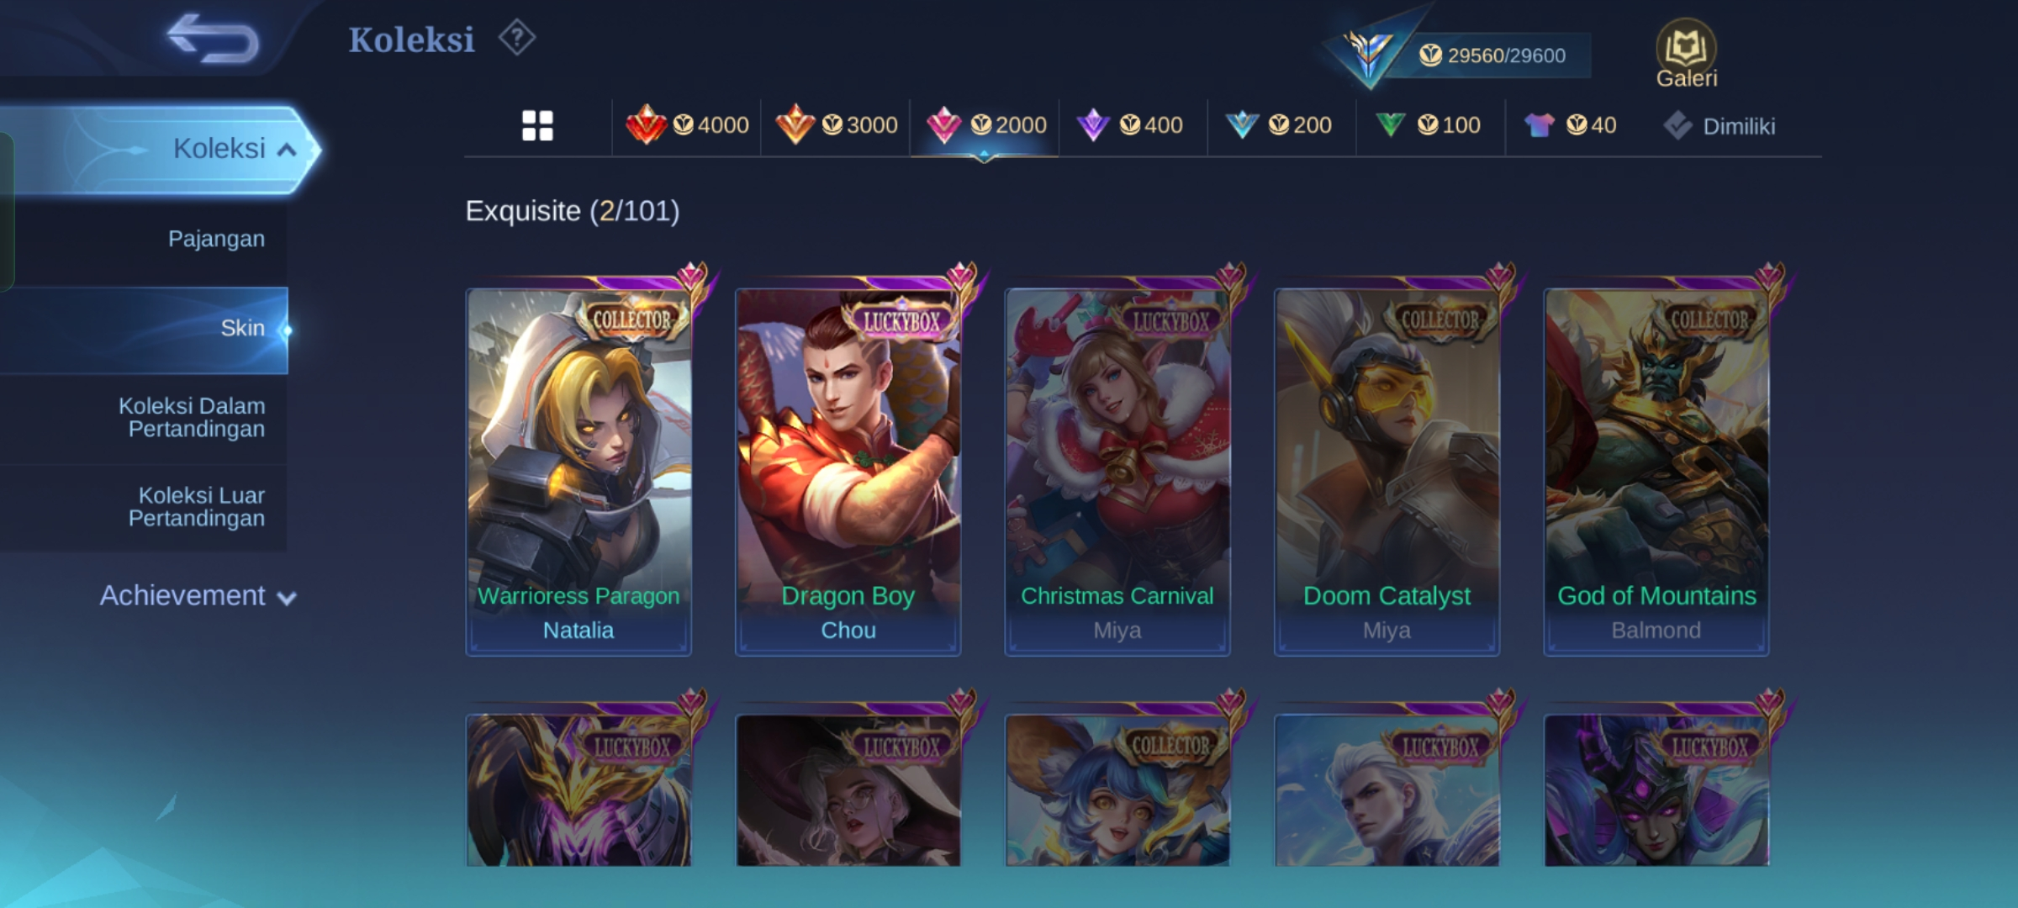Select the 100 green gem tier
This screenshot has width=2018, height=908.
point(1428,125)
